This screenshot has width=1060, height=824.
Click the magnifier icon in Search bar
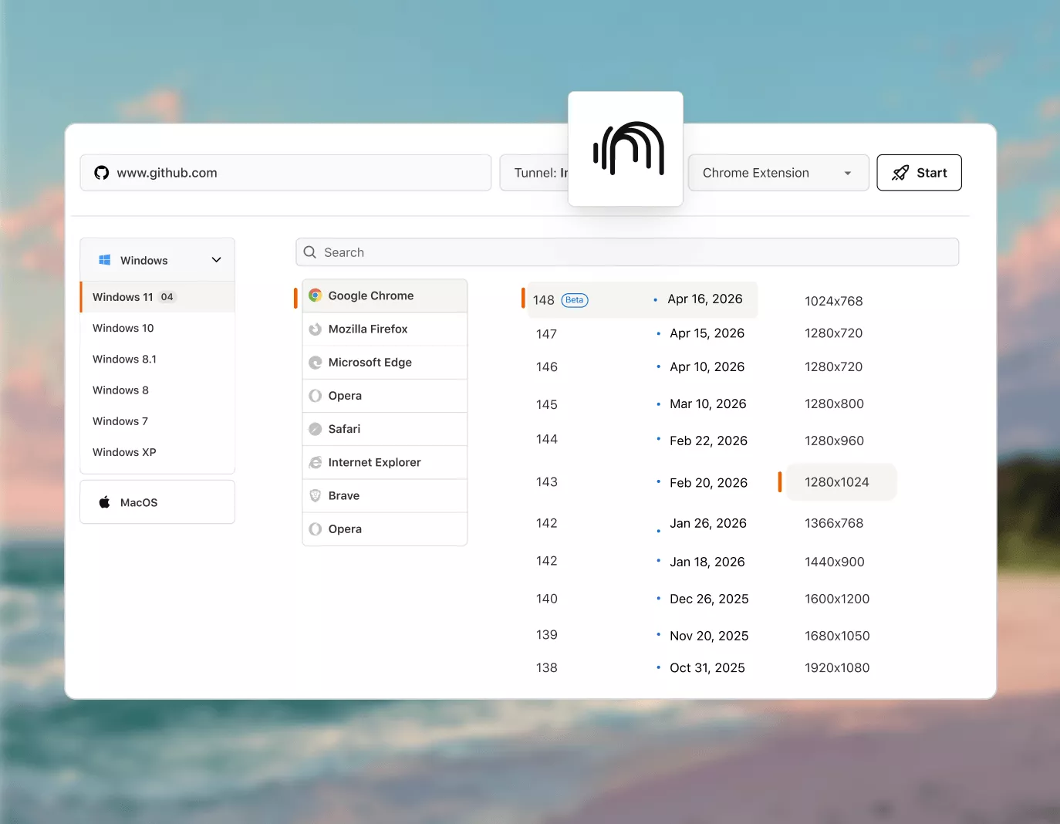[310, 252]
